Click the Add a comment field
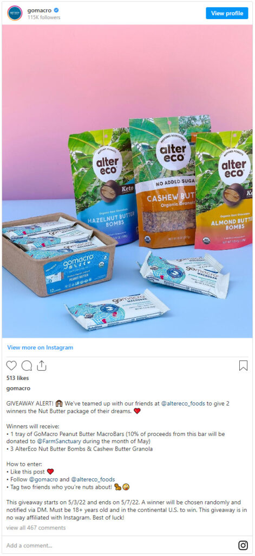 pyautogui.click(x=120, y=545)
